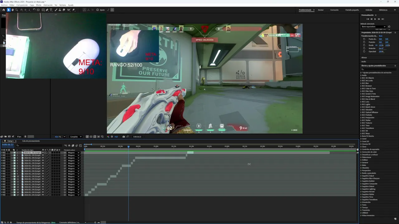This screenshot has height=224, width=399.
Task: Click the 8 bpc color depth button
Action: pos(19,137)
